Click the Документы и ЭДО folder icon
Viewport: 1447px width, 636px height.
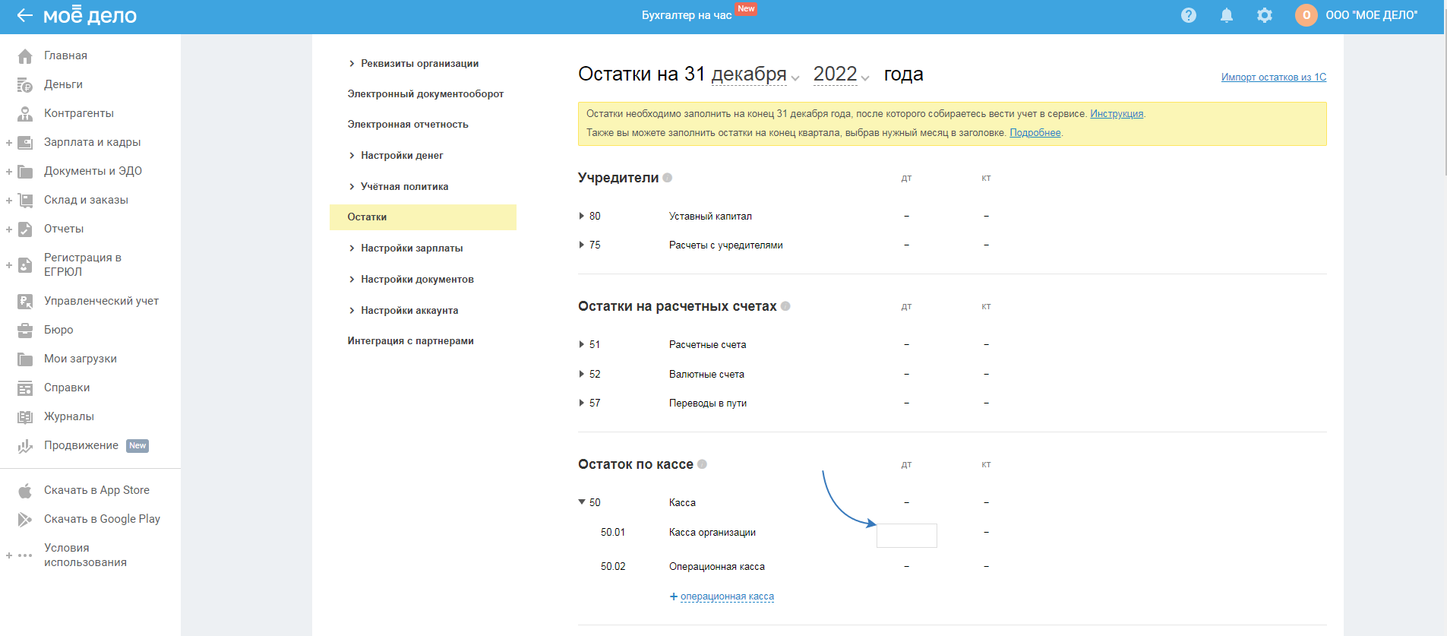25,172
